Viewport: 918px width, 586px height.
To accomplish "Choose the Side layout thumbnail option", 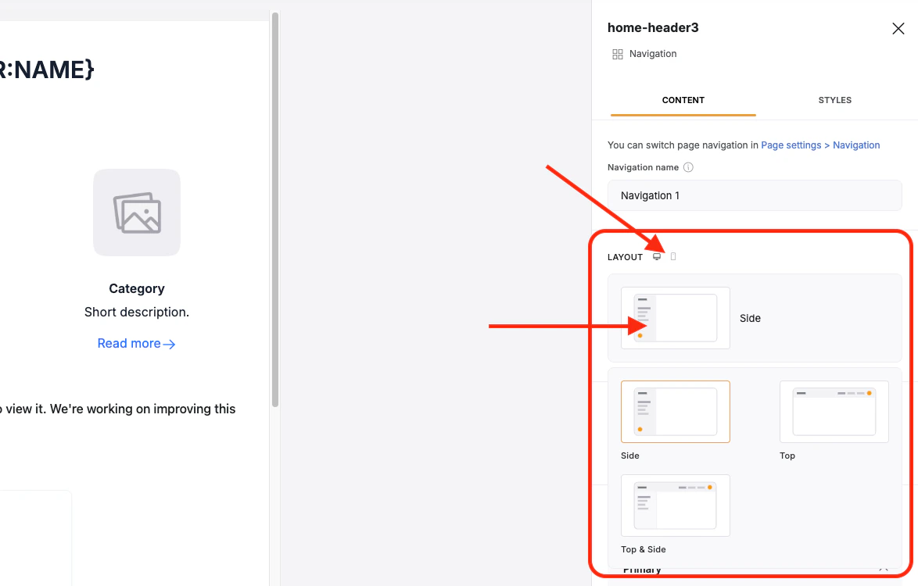I will 675,412.
